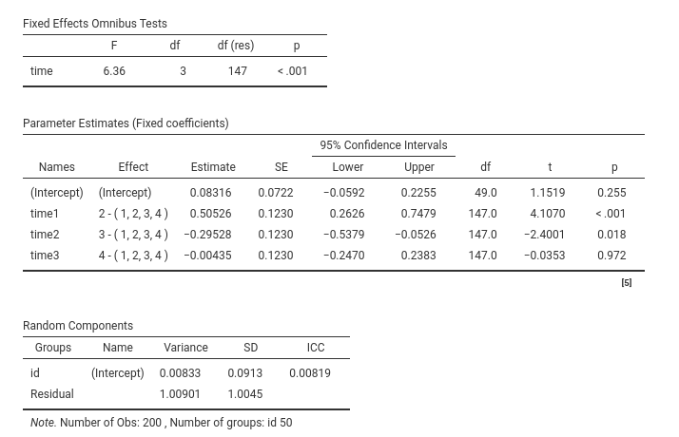
Task: Click the "3 - (1, 2, 3, 4)" effect cell
Action: pyautogui.click(x=133, y=235)
